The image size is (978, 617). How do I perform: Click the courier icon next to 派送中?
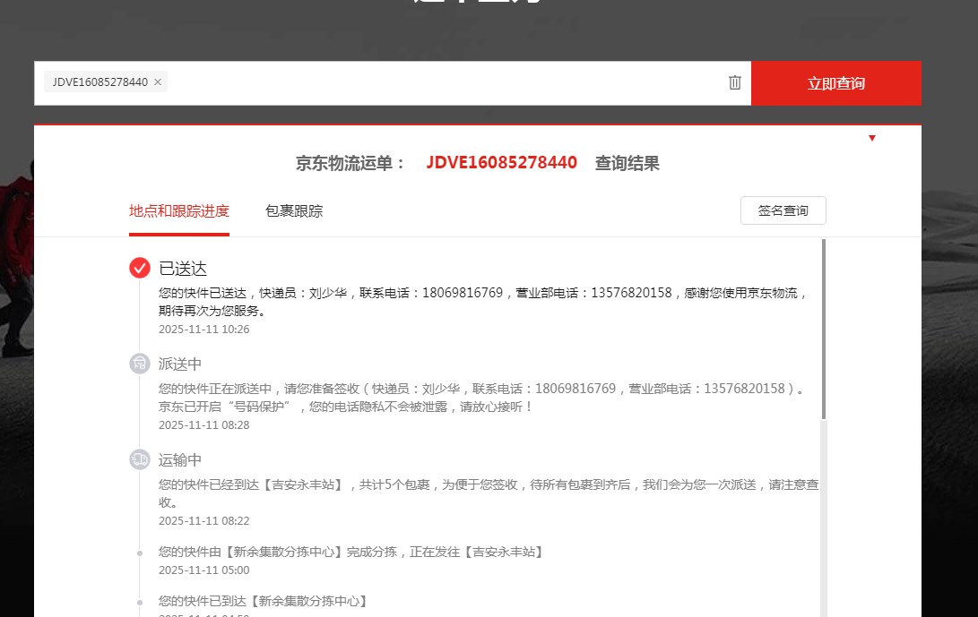[140, 364]
